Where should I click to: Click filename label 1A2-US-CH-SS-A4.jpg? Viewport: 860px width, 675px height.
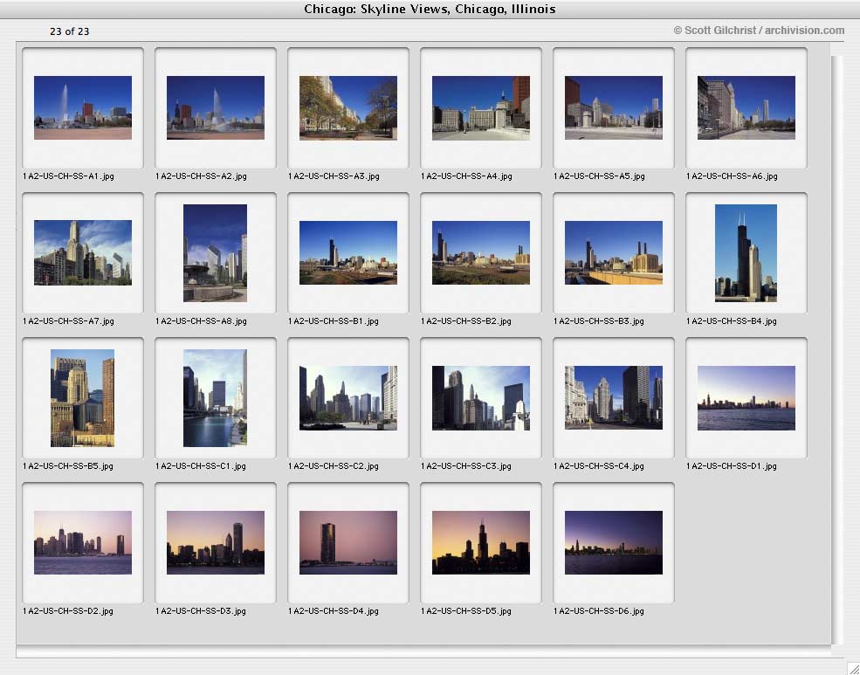tap(467, 176)
